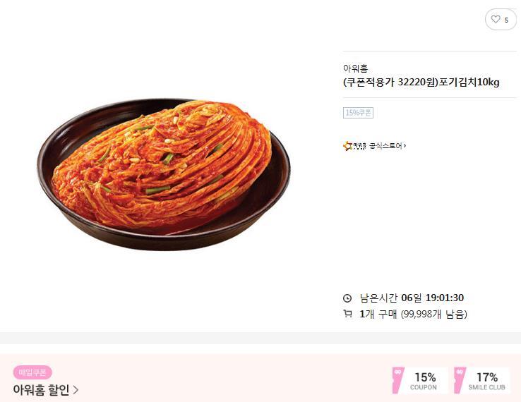
Task: Click the 포기김치10kg product title
Action: [x=420, y=83]
